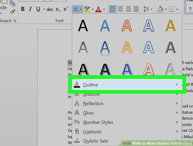Viewport: 193px width, 146px height.
Task: Open line and paragraph spacing
Action: (x=146, y=9)
